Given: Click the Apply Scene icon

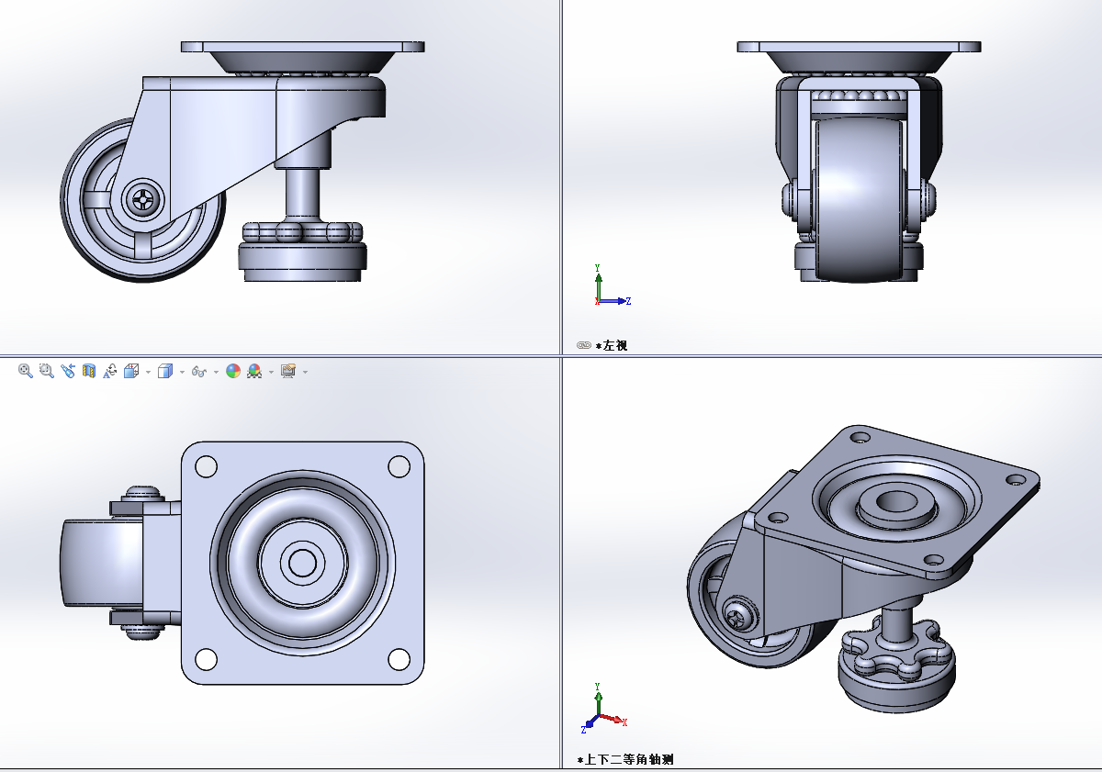Looking at the screenshot, I should (x=254, y=371).
